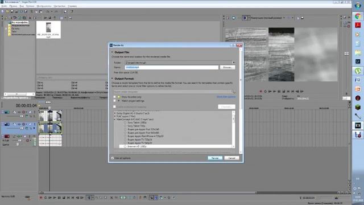Screen dimensions: 364x205
Task: Collapse the Output Format section
Action: pyautogui.click(x=112, y=79)
